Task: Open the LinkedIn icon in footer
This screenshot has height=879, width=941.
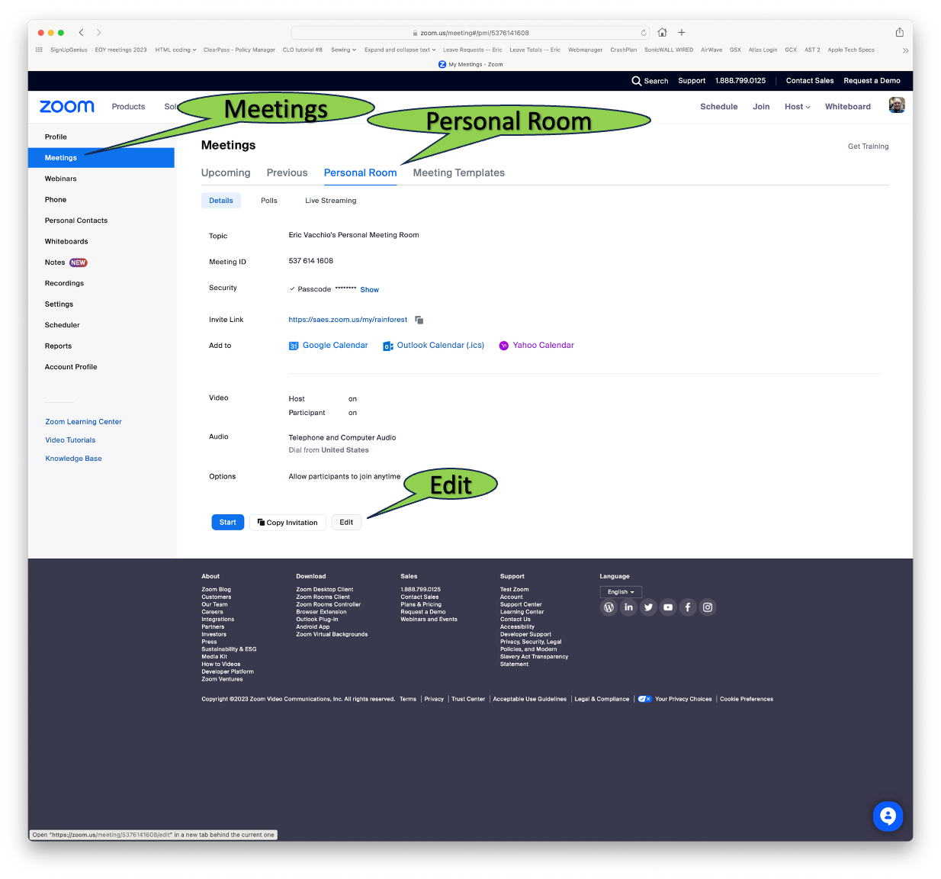Action: (628, 607)
